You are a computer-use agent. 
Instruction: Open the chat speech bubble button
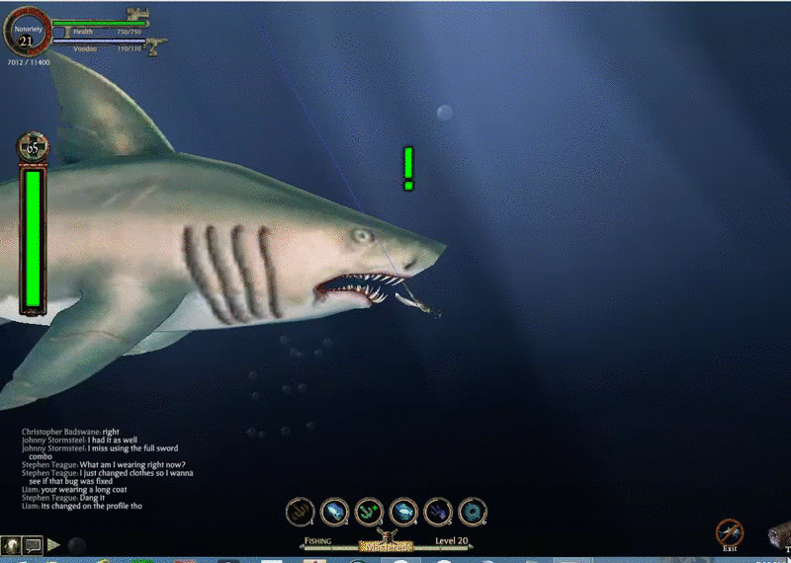click(x=33, y=545)
